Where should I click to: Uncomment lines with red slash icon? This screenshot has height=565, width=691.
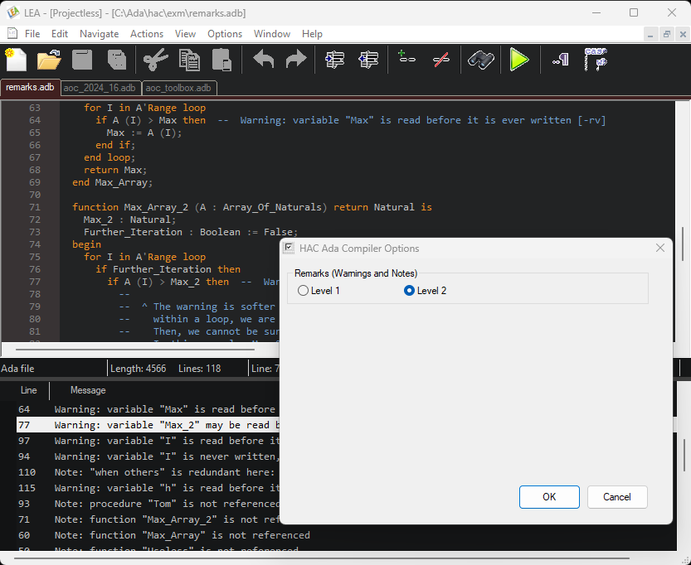440,60
